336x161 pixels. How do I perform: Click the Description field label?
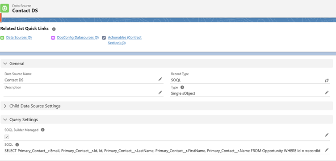[x=13, y=87]
